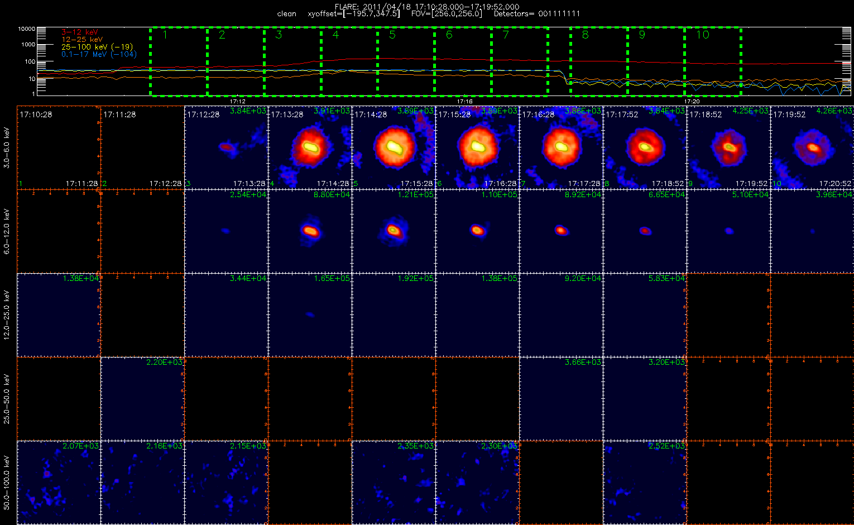Screen dimensions: 854x525
Task: Open the 50-100 keV image labeled 2.07E+03
Action: click(x=59, y=482)
